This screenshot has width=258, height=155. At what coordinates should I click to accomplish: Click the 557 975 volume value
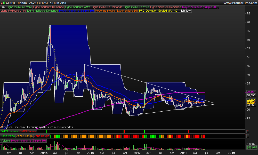(x=252, y=148)
